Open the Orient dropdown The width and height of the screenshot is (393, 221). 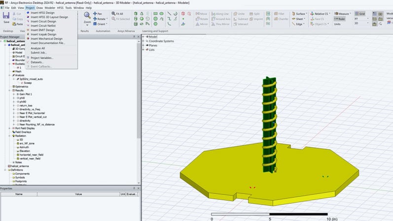point(107,24)
